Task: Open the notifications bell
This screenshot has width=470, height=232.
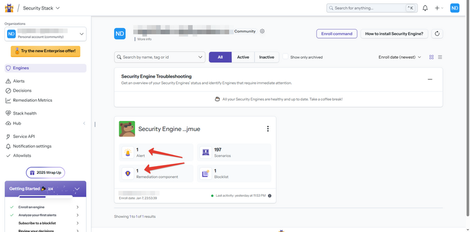Action: tap(425, 8)
